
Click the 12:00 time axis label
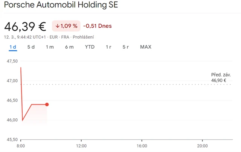click(x=81, y=145)
